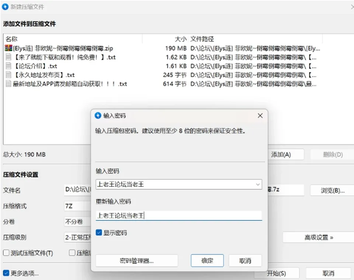Click the file icon beside 【永久地址发布页】.txt
The width and height of the screenshot is (354, 280).
click(x=8, y=75)
